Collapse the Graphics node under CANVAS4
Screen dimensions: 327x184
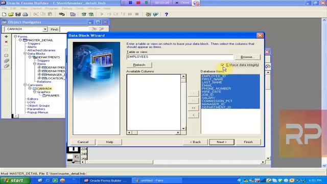pyautogui.click(x=35, y=92)
